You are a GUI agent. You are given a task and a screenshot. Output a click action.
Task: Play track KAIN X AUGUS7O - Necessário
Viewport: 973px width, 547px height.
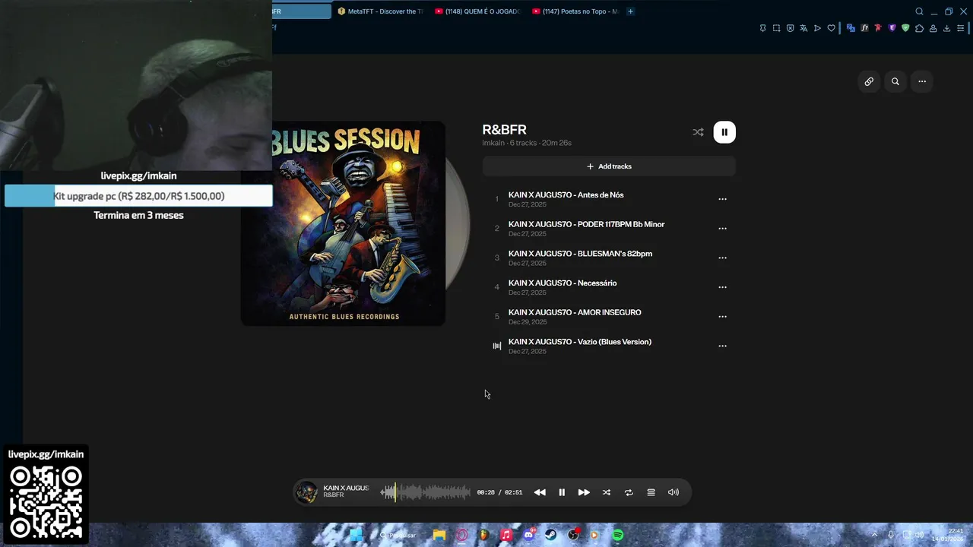tap(563, 283)
